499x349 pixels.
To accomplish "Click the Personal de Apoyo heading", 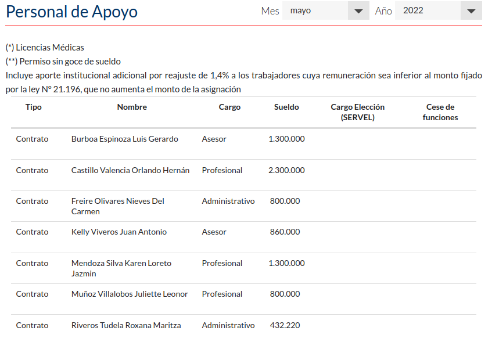I will coord(71,12).
